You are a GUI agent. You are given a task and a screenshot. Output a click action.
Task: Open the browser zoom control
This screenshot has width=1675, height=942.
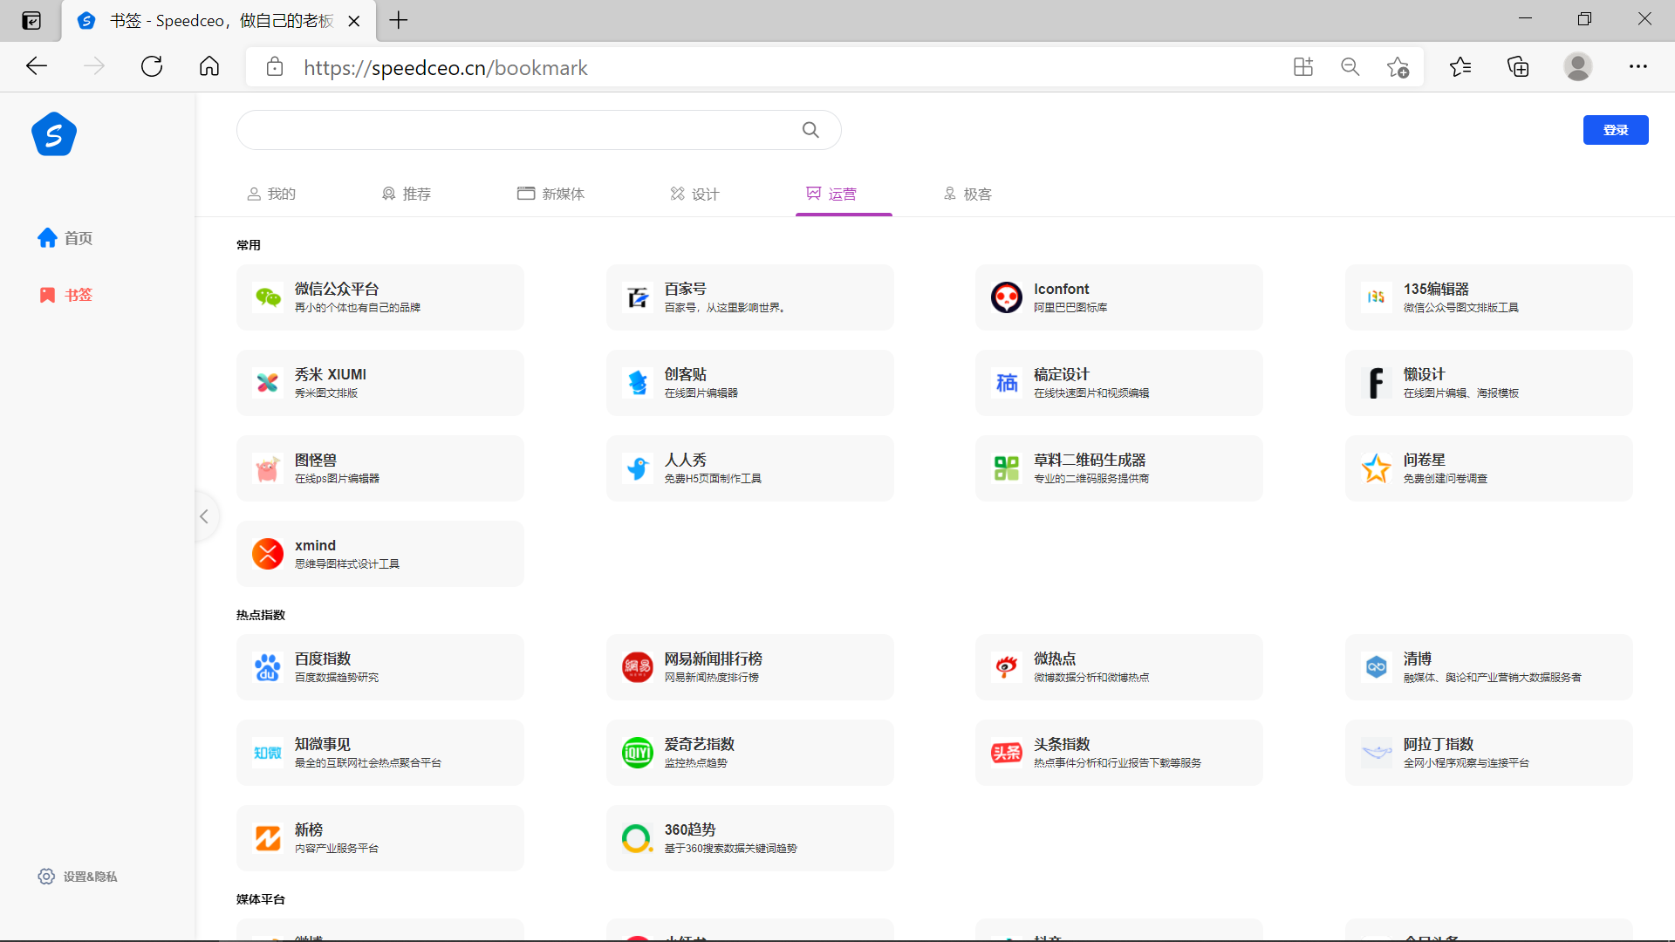point(1350,67)
